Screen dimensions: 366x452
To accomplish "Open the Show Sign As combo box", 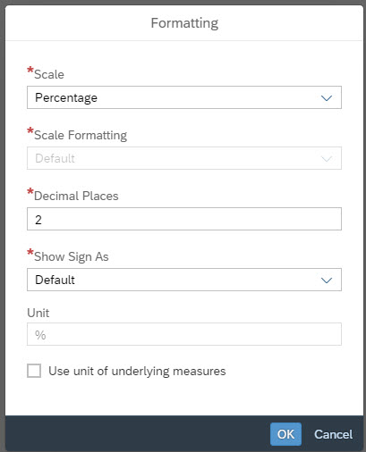I will click(x=184, y=280).
